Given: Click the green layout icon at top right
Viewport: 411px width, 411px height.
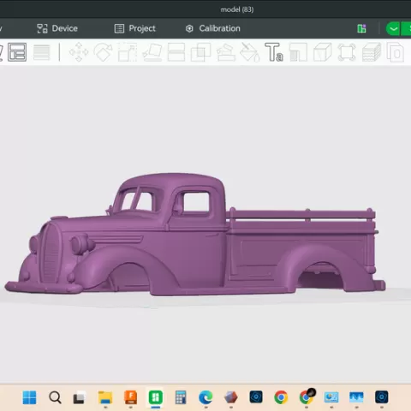Looking at the screenshot, I should coord(361,28).
